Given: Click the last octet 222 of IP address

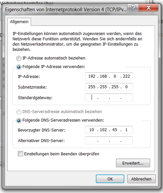Looking at the screenshot, I should point(126,76).
